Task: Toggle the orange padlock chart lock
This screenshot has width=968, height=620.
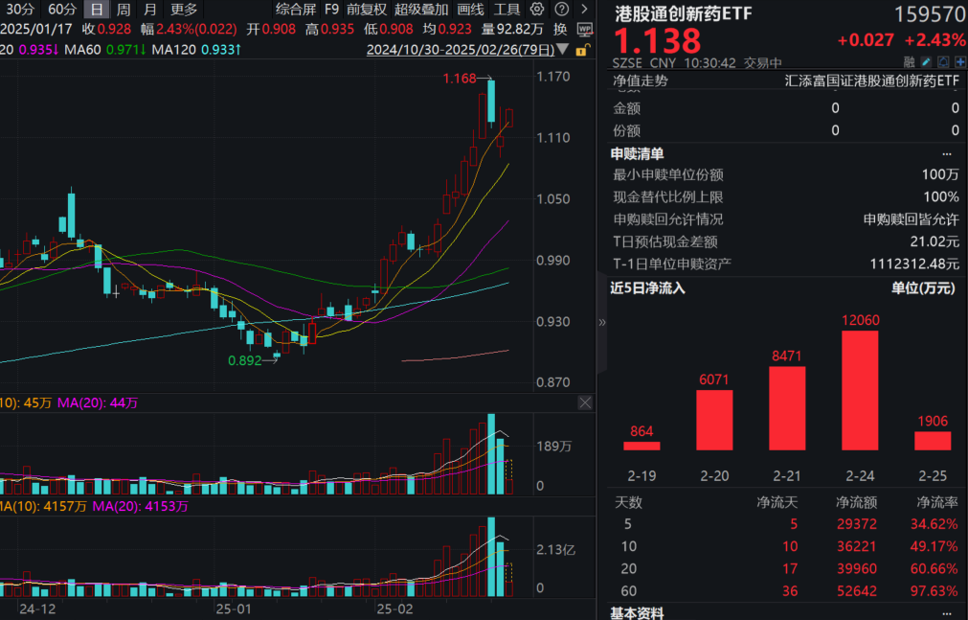Action: (x=582, y=49)
